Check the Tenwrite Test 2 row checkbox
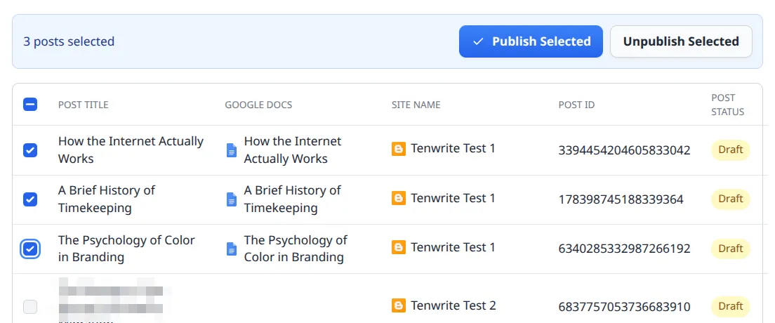Image resolution: width=775 pixels, height=323 pixels. pyautogui.click(x=30, y=307)
